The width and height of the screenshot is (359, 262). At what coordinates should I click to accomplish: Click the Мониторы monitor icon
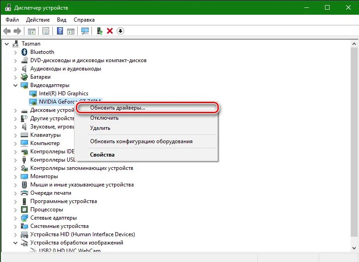tap(24, 176)
